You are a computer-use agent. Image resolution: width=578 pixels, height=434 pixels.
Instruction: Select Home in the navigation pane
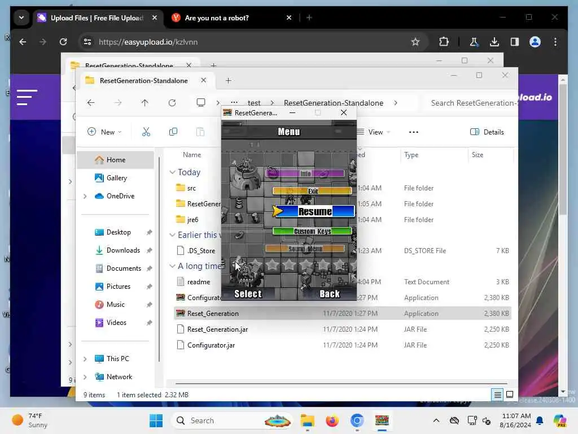click(116, 160)
